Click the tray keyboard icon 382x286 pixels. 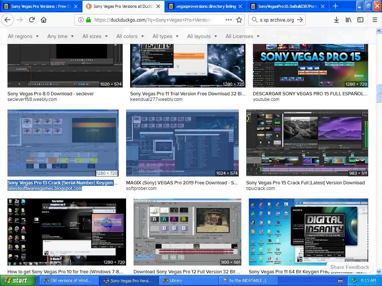340,281
